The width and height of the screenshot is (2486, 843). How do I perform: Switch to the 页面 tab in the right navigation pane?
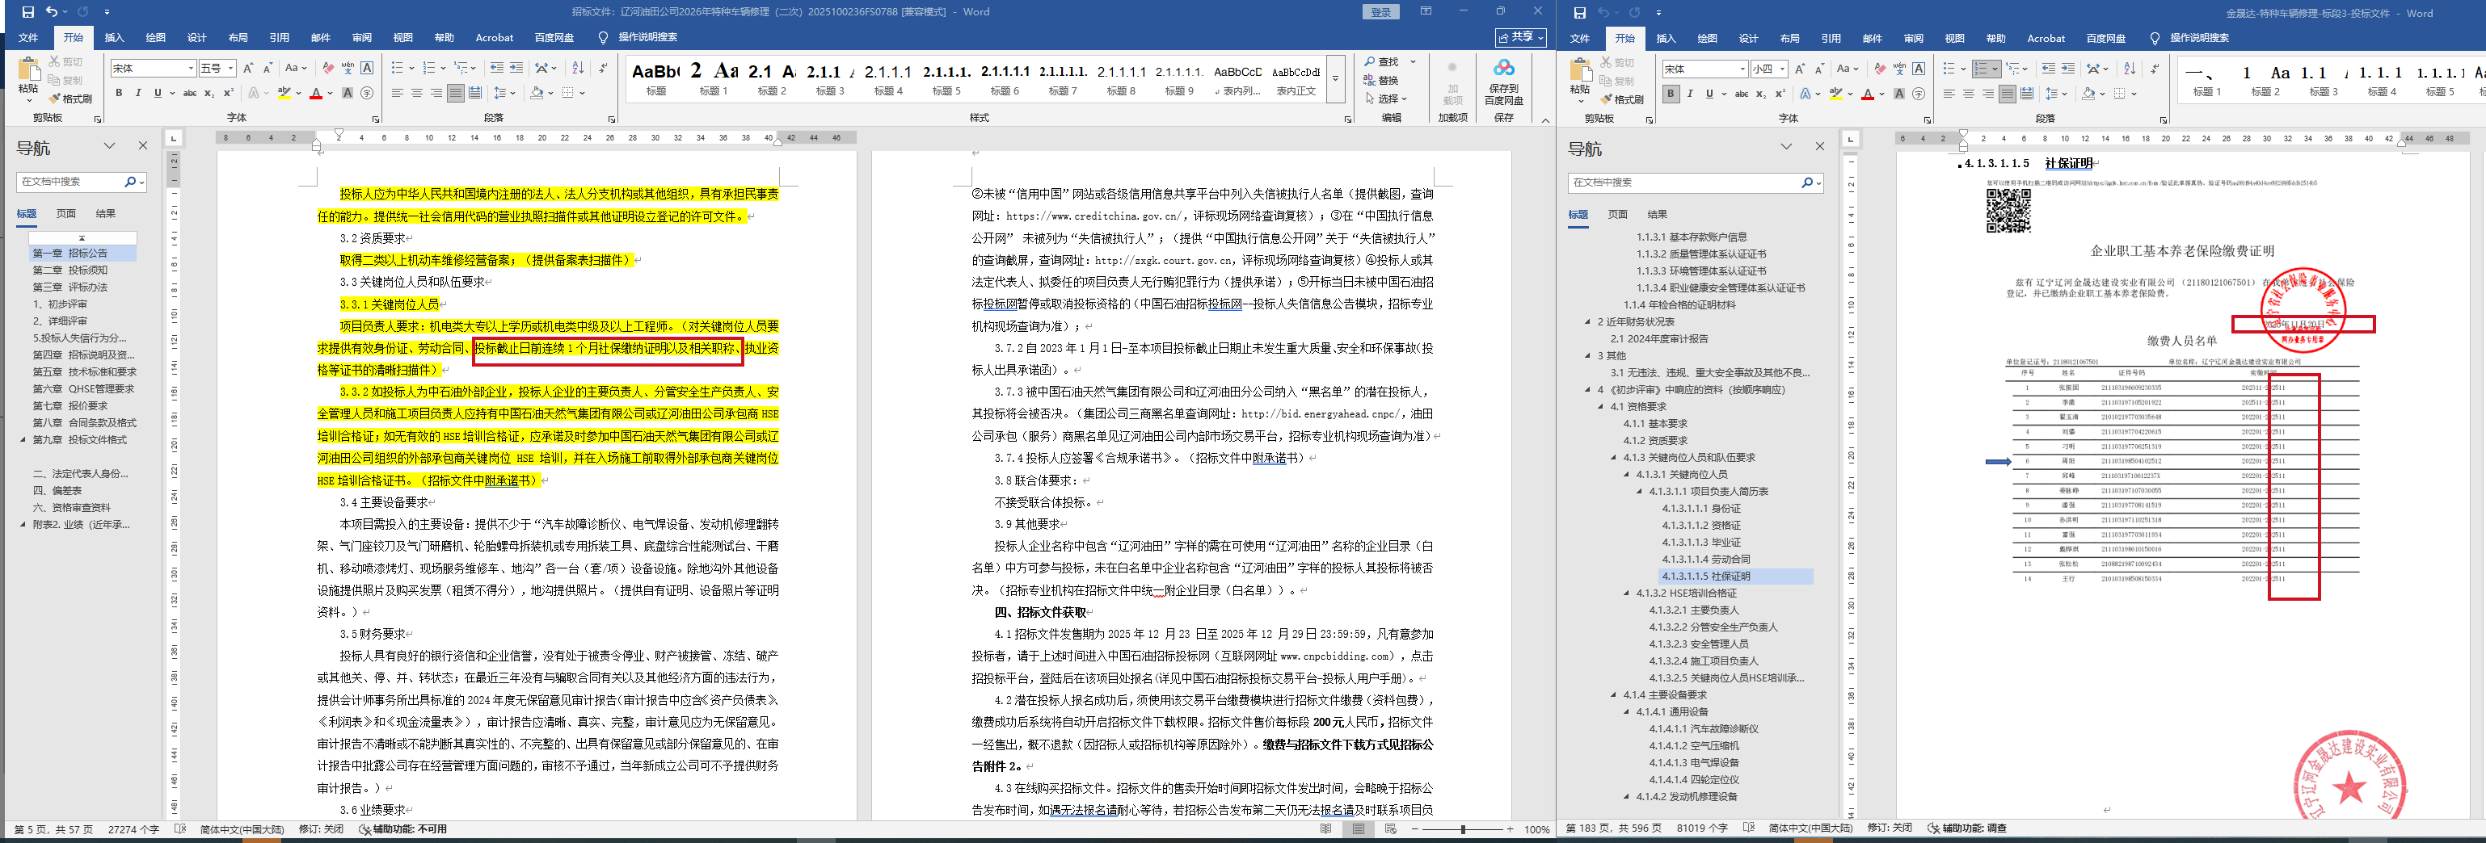[1617, 214]
